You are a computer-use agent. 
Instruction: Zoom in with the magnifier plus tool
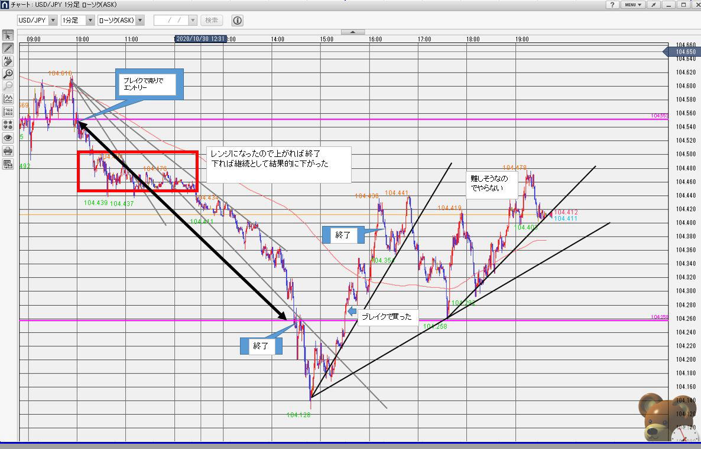click(8, 74)
